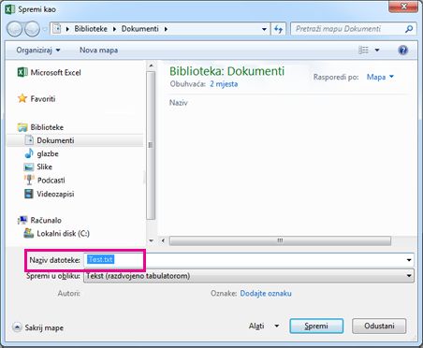Click the library icon in address bar
The image size is (423, 348).
point(57,29)
